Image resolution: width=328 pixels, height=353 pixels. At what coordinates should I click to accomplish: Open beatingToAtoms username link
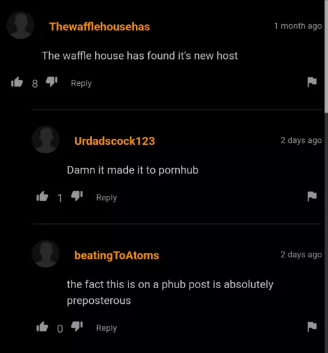click(117, 255)
